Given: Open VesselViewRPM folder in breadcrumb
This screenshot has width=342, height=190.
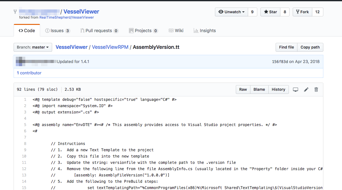Looking at the screenshot, I should (x=110, y=47).
